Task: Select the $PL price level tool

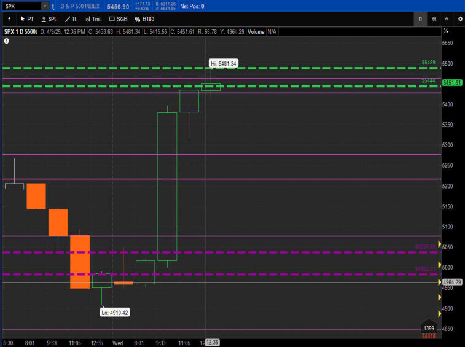Action: 49,19
